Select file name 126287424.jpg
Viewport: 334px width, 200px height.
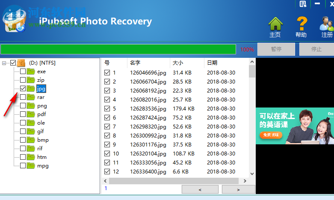point(148,117)
